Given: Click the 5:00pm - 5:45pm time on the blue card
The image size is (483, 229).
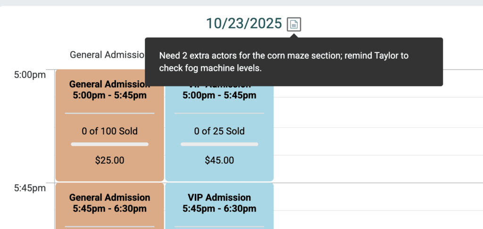Looking at the screenshot, I should pyautogui.click(x=219, y=95).
